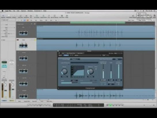
Task: Click Set Locators toolbar icon
Action: click(37, 16)
